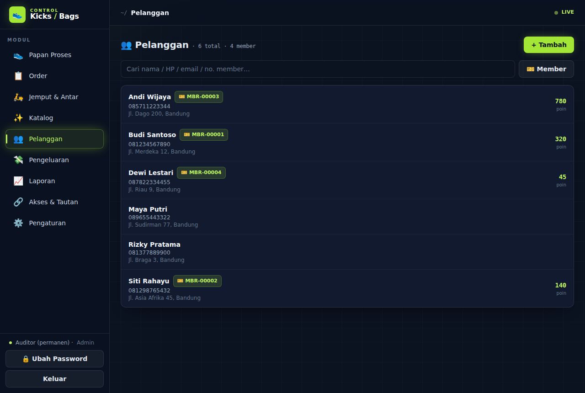Open the Laporan chart icon

click(18, 181)
